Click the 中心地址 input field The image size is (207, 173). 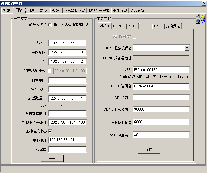(67, 140)
